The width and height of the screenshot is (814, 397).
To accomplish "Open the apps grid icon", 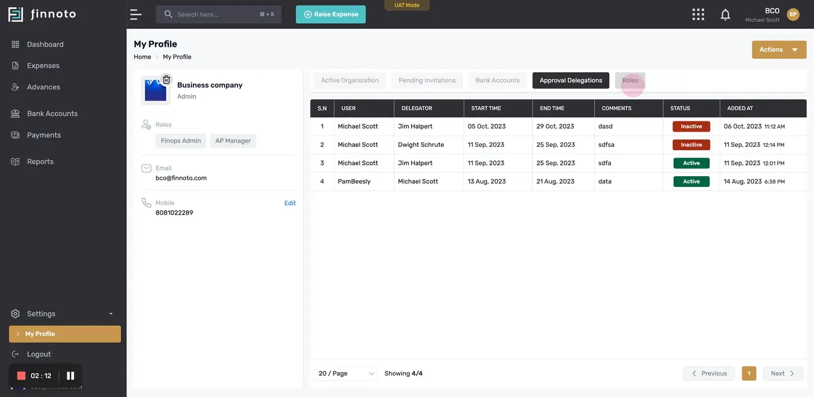I will [698, 14].
